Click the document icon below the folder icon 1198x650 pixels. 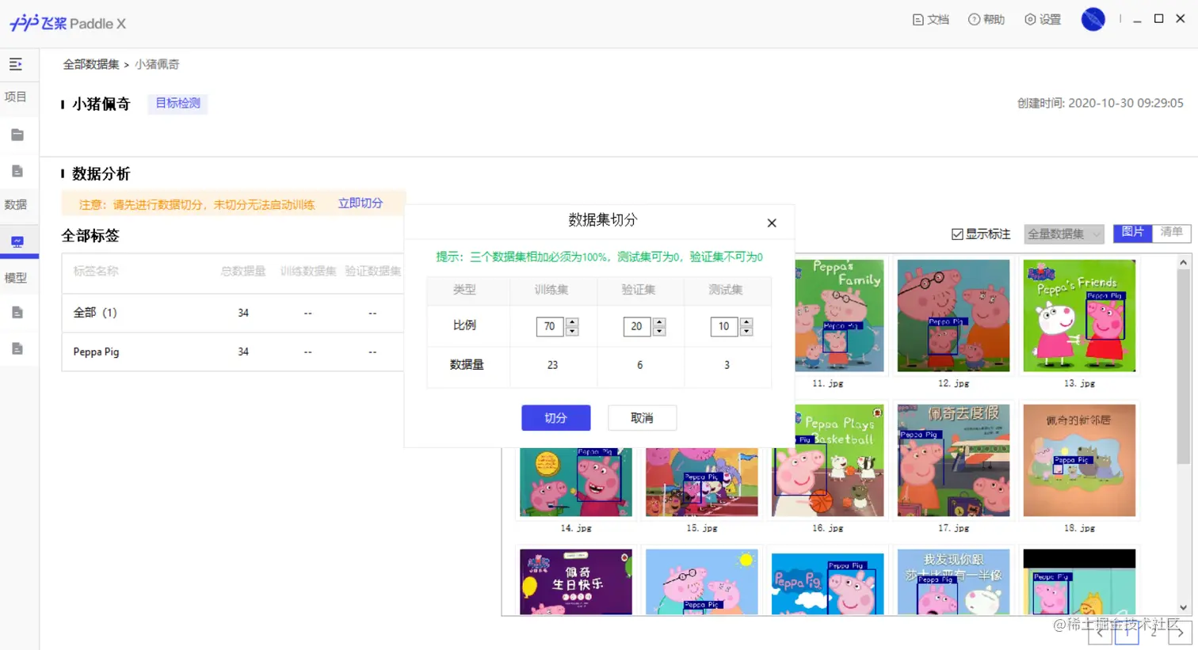17,171
